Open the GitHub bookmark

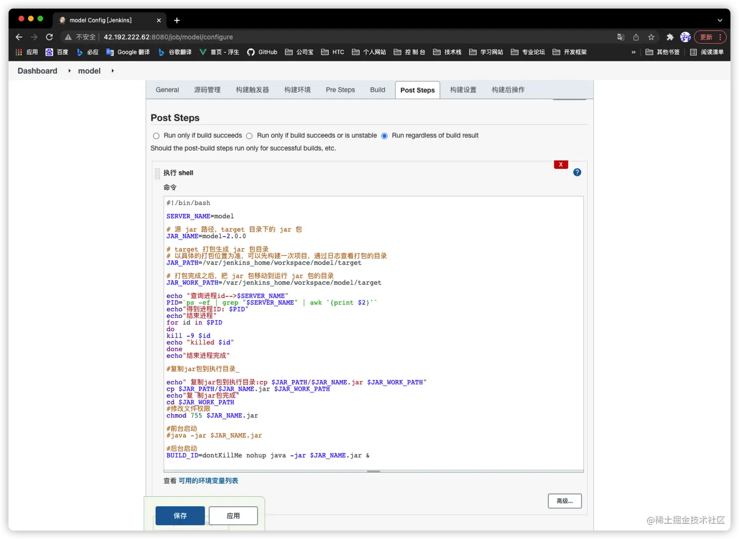[262, 52]
